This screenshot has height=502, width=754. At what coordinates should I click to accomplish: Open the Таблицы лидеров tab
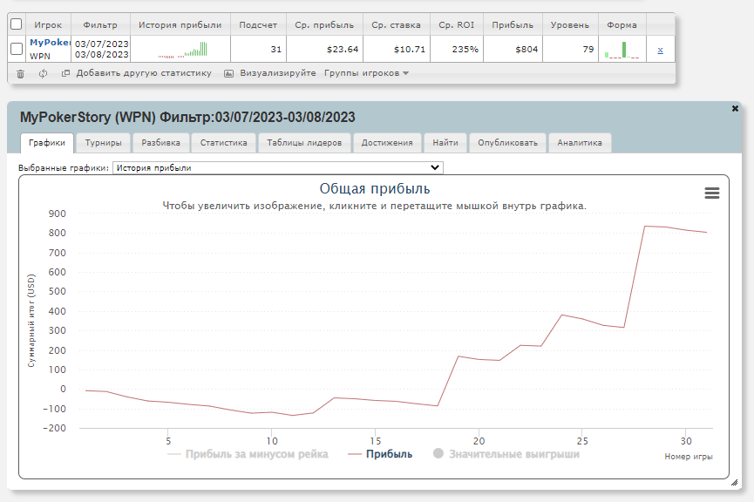[x=304, y=143]
